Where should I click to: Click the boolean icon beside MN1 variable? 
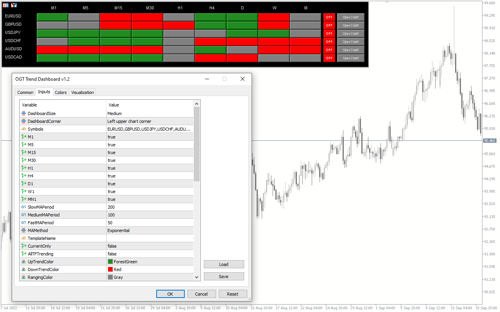click(x=23, y=199)
